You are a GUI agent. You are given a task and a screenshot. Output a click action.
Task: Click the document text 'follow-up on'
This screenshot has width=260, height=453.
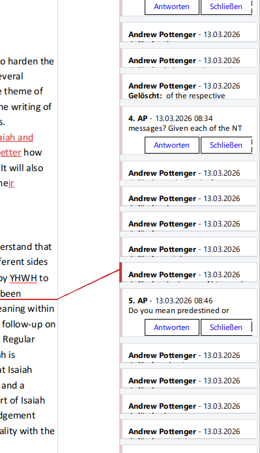click(x=29, y=324)
